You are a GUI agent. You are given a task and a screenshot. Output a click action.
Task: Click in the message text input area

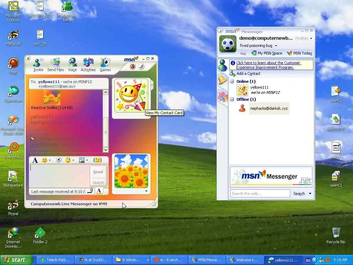[59, 176]
